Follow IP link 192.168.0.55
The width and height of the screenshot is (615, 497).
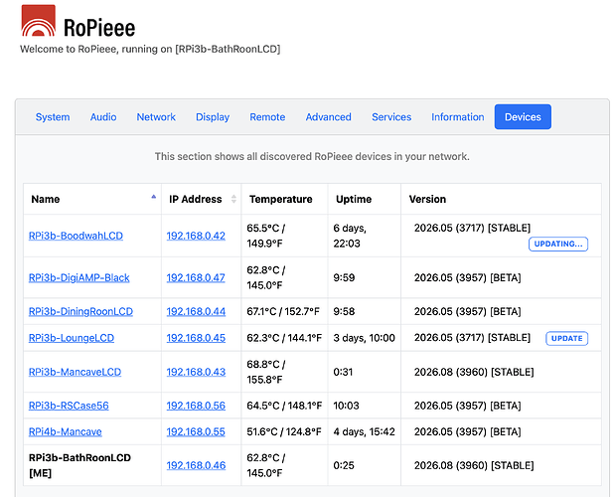tap(196, 431)
